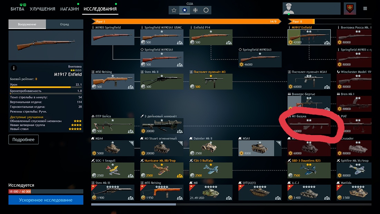Click the weapon info icon
380x214 pixels.
pyautogui.click(x=14, y=68)
